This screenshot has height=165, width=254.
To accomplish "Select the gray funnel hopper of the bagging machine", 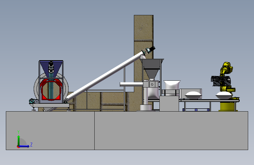I will tap(152, 69).
